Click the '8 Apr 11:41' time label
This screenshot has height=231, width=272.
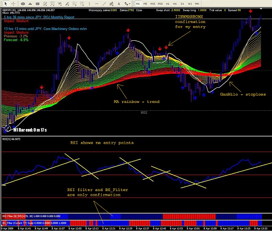(24, 228)
